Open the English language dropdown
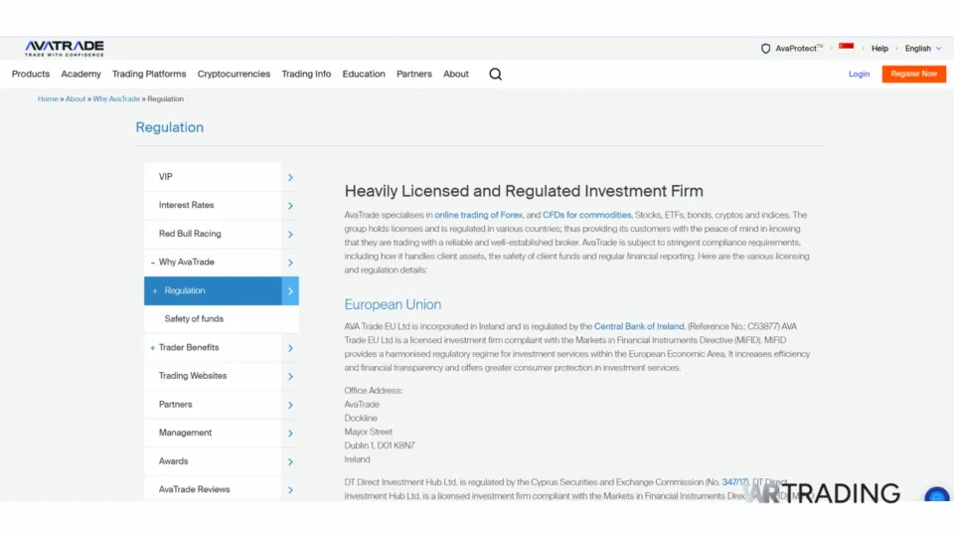 tap(922, 48)
